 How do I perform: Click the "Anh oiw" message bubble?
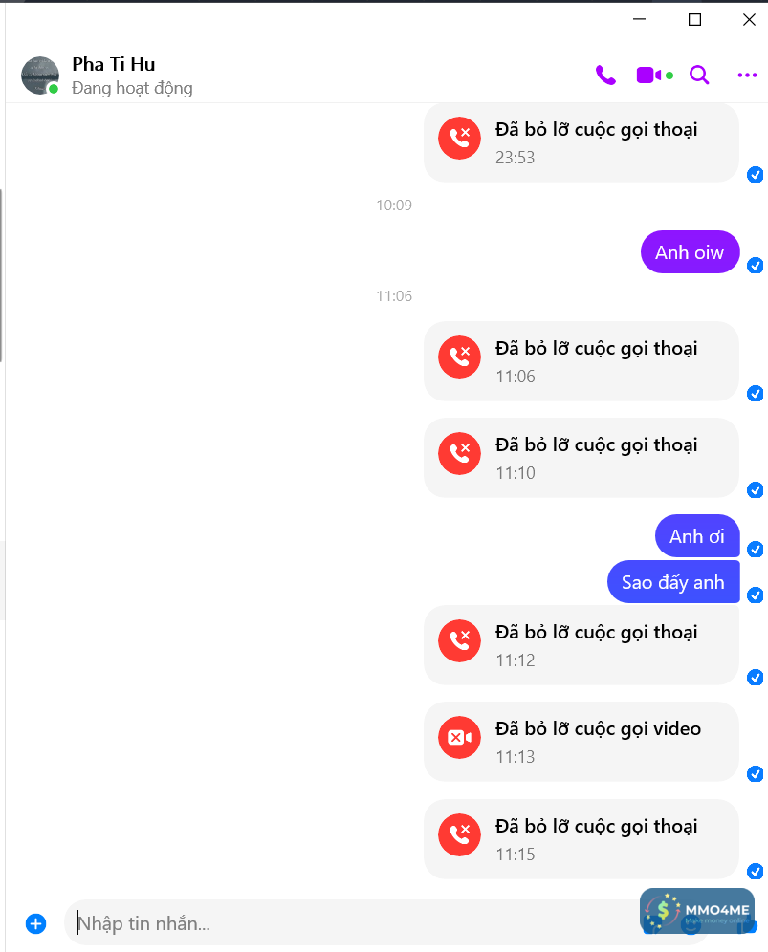pyautogui.click(x=690, y=252)
